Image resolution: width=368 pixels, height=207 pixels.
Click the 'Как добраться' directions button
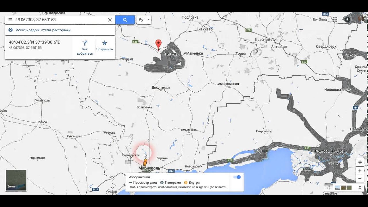tap(85, 48)
